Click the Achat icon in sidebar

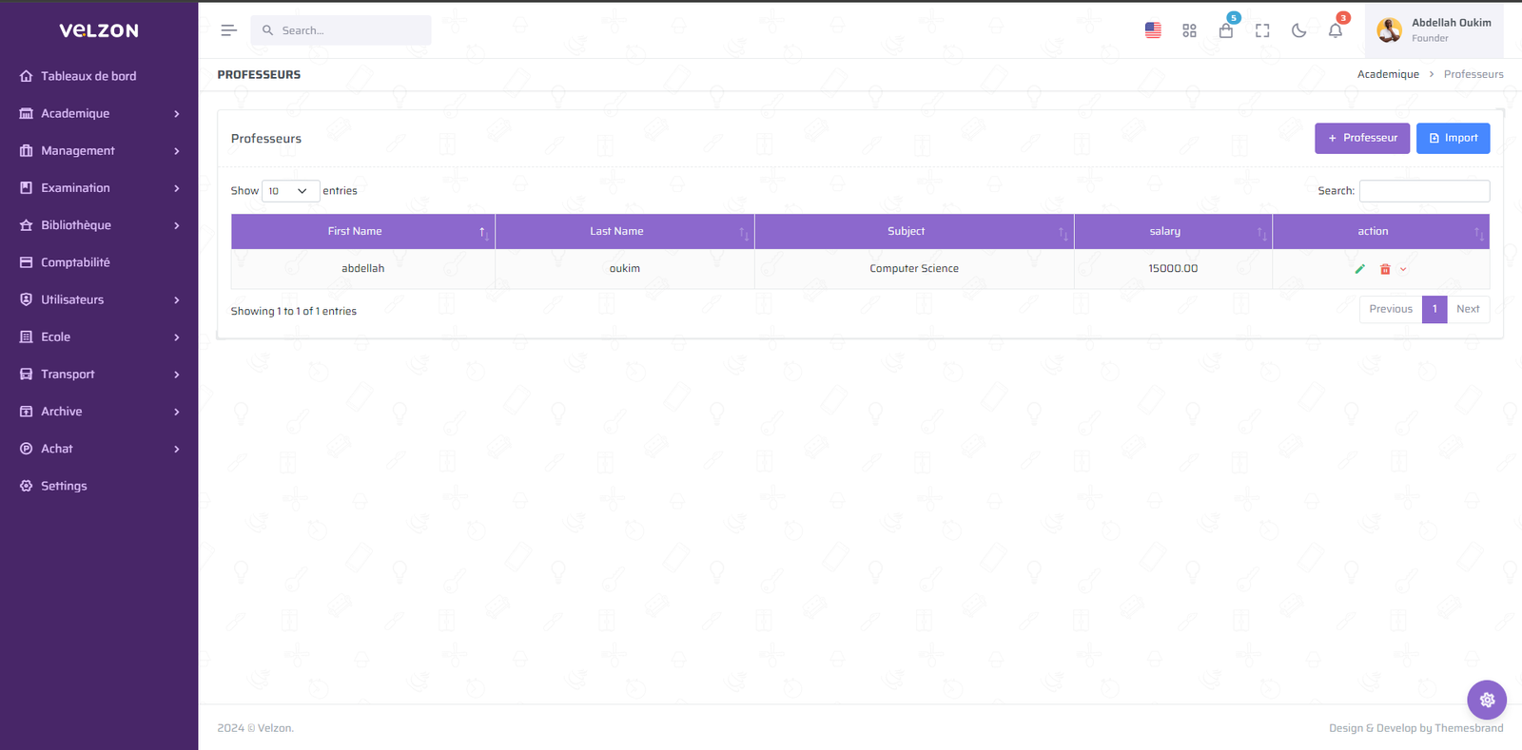(x=26, y=449)
